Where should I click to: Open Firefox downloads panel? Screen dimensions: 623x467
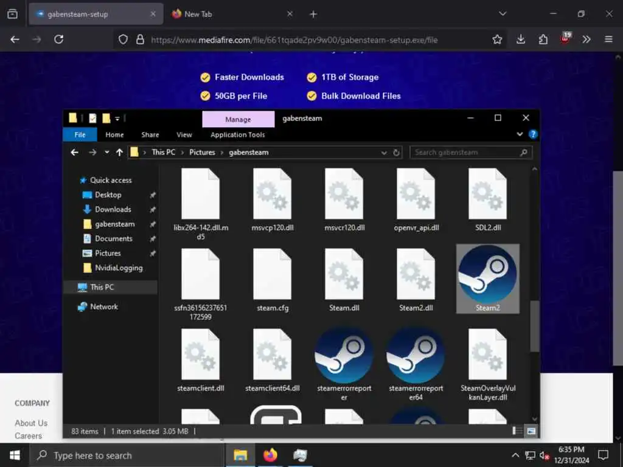click(x=521, y=40)
